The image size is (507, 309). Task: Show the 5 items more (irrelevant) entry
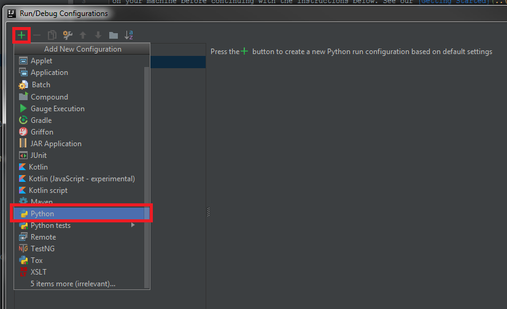[79, 284]
